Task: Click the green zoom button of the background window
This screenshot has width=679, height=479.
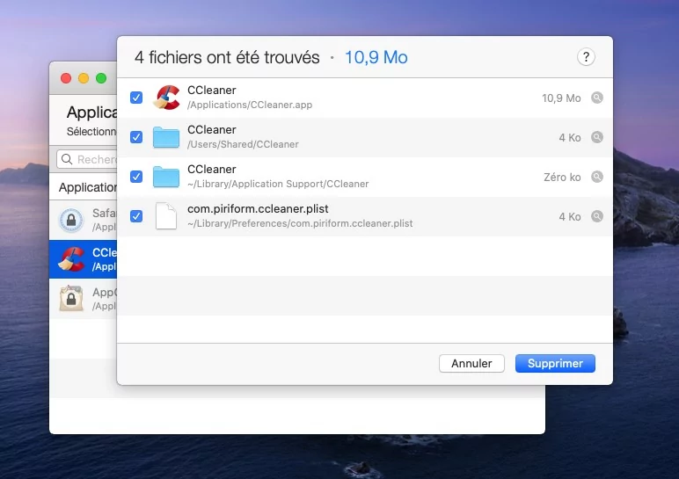Action: [101, 78]
